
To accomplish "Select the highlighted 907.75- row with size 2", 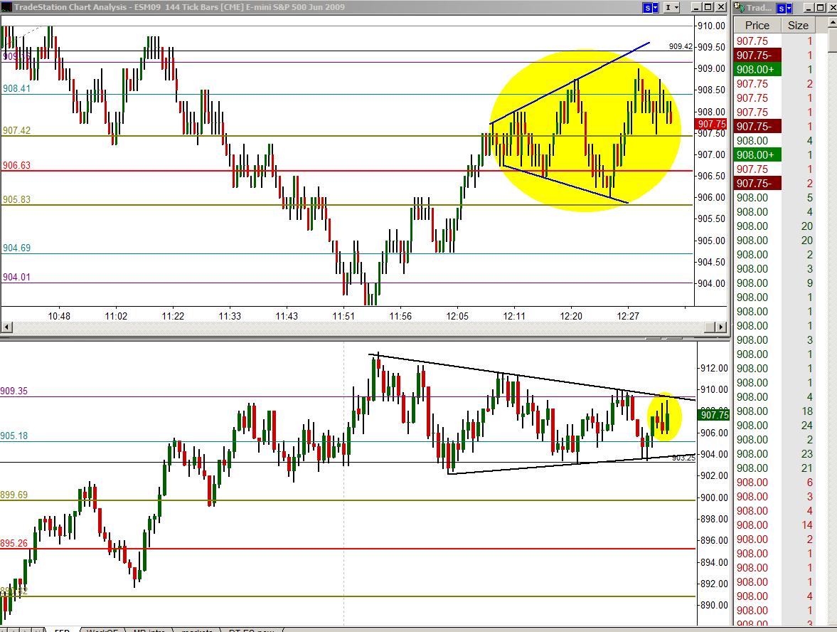I will pos(774,183).
